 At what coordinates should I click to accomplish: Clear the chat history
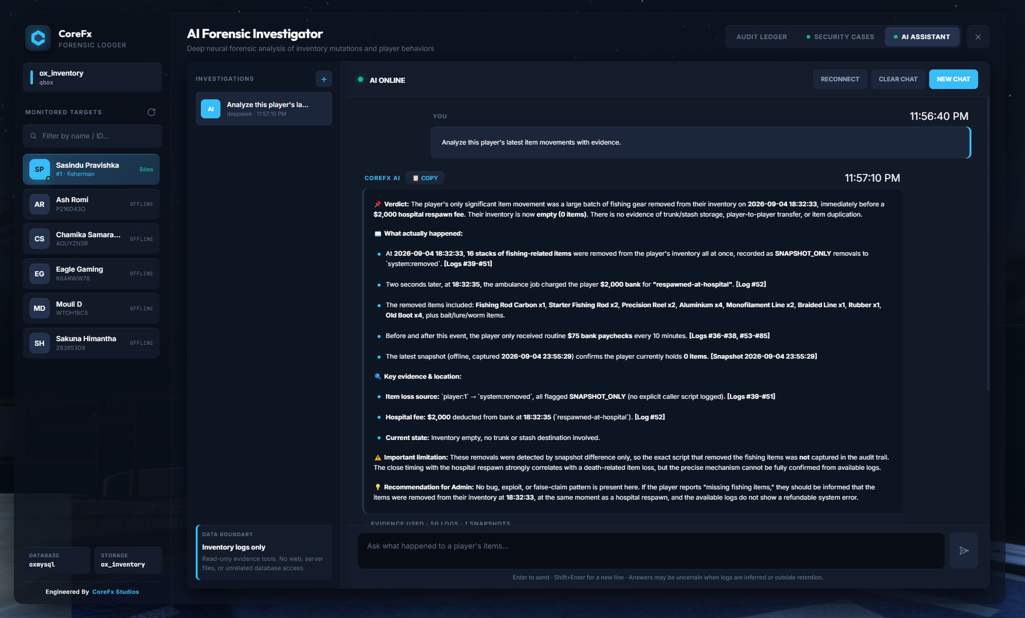point(898,79)
